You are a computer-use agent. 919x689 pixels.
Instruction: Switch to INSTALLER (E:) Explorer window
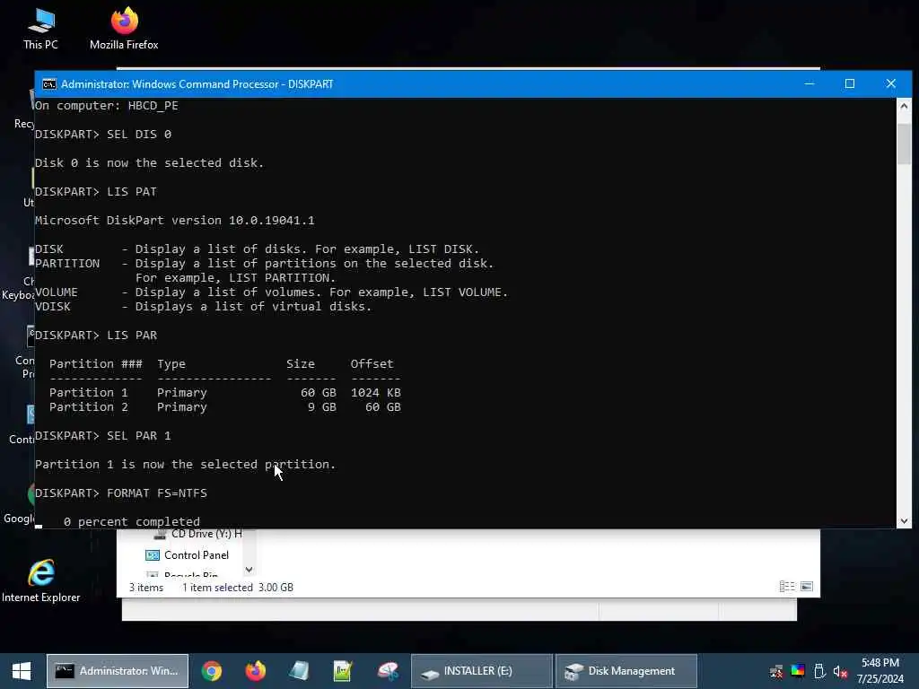pyautogui.click(x=482, y=671)
